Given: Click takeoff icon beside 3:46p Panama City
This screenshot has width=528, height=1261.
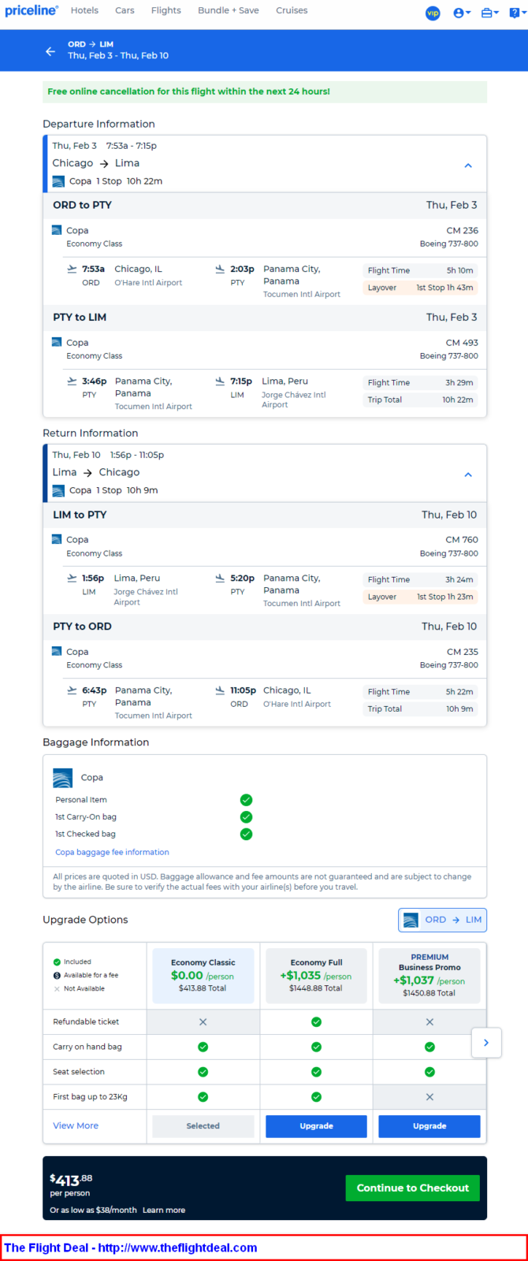Looking at the screenshot, I should coord(73,381).
